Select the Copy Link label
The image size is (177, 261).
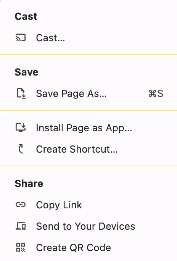(x=59, y=205)
